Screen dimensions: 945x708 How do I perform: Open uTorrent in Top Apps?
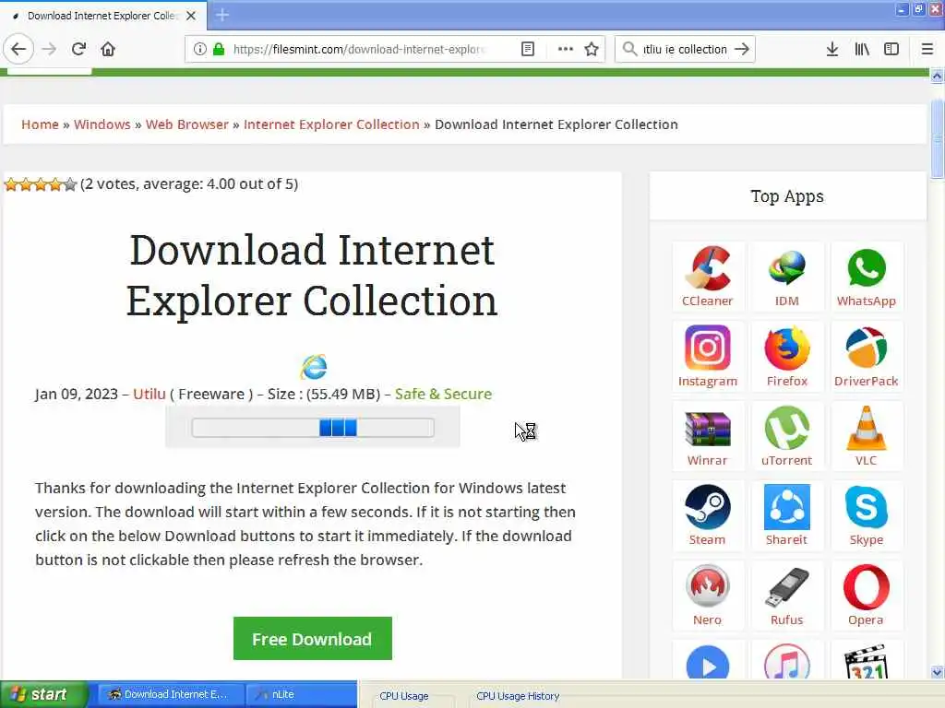point(786,436)
